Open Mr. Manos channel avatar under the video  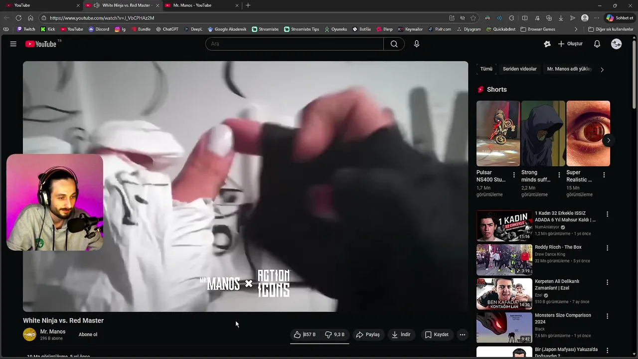[x=29, y=335]
